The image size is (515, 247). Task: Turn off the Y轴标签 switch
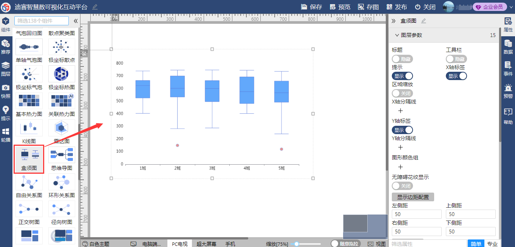coord(402,130)
